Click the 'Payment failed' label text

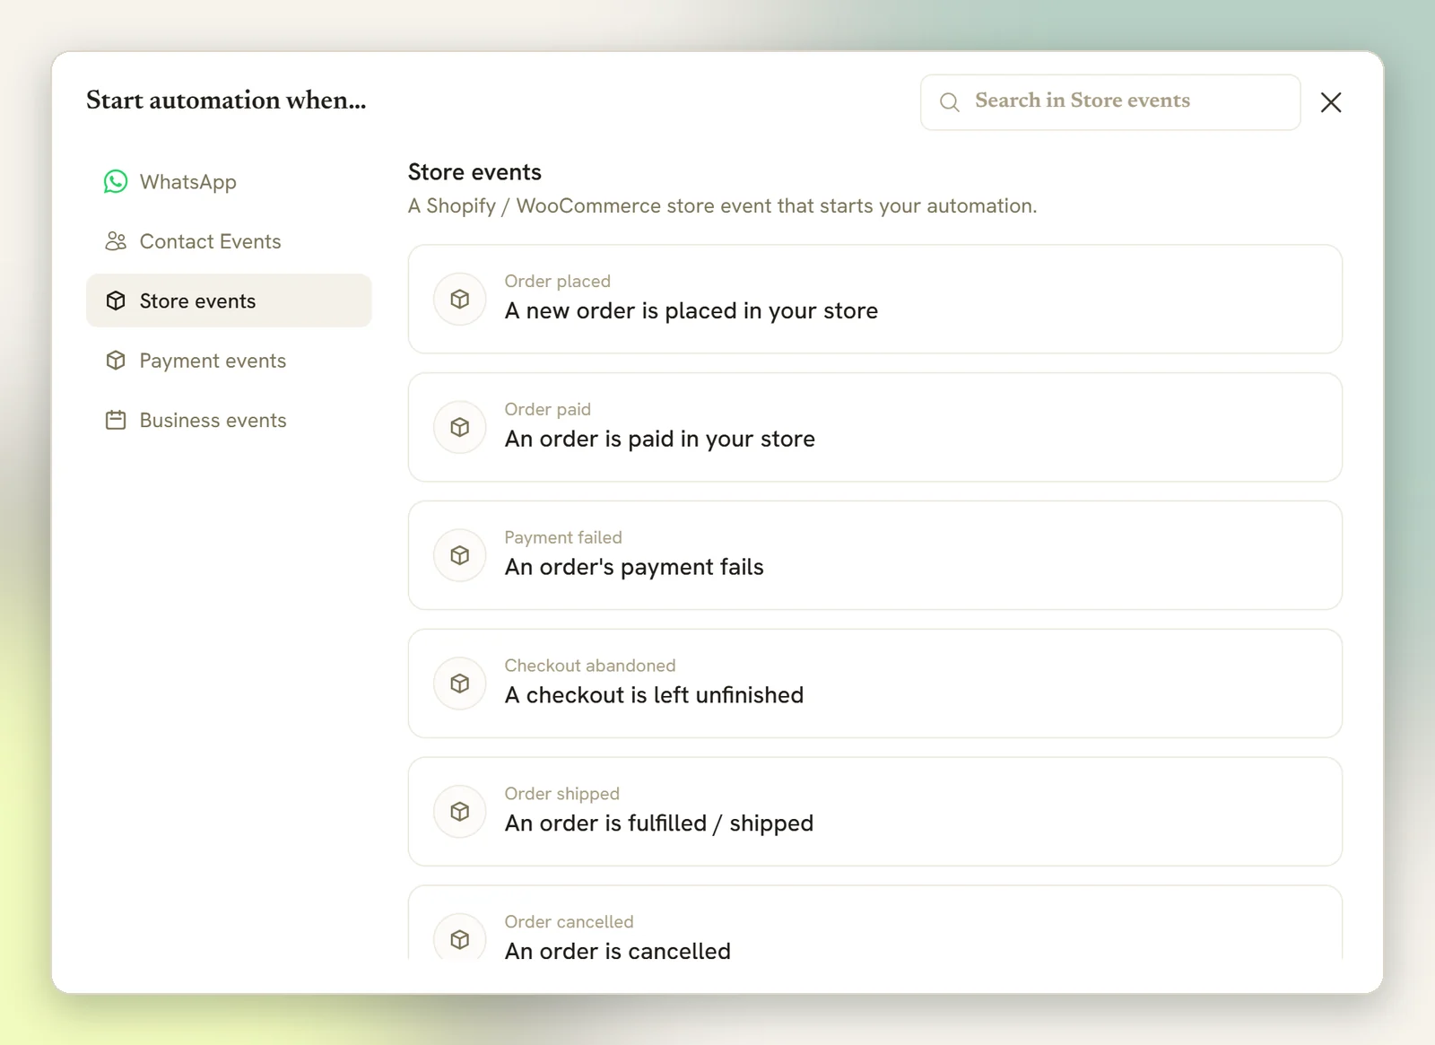click(x=563, y=538)
